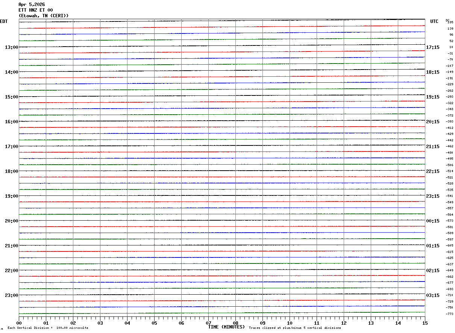Click the ETT HNZ ET 00 station code
This screenshot has width=455, height=333.
[x=36, y=10]
